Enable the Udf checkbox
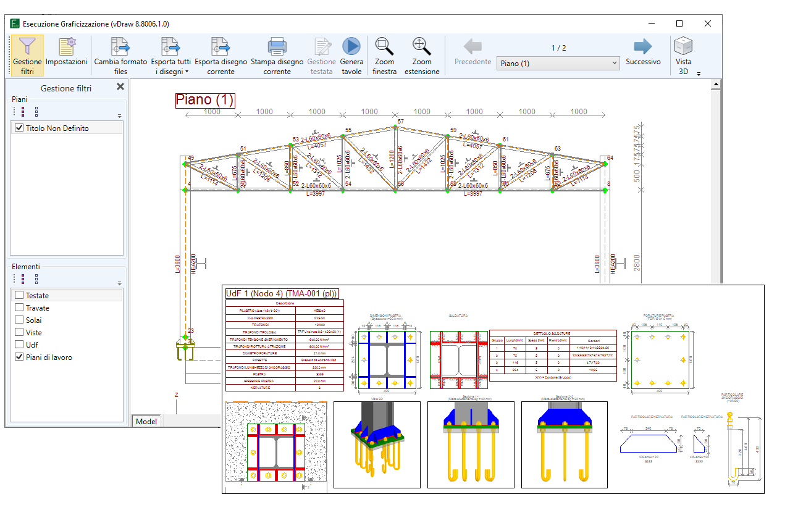Screen dimensions: 798x510 (x=19, y=345)
